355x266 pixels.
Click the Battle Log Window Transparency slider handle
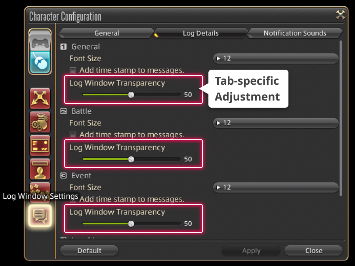[131, 159]
